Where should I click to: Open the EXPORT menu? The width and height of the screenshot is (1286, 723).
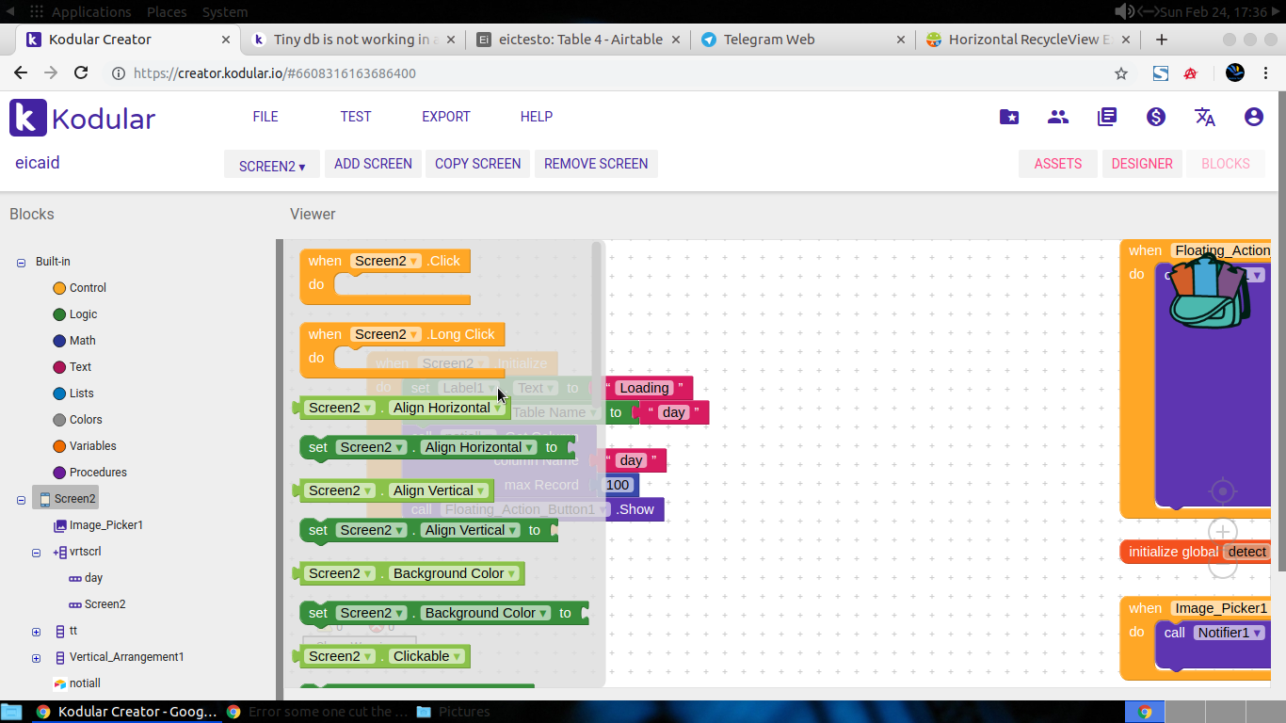tap(446, 117)
